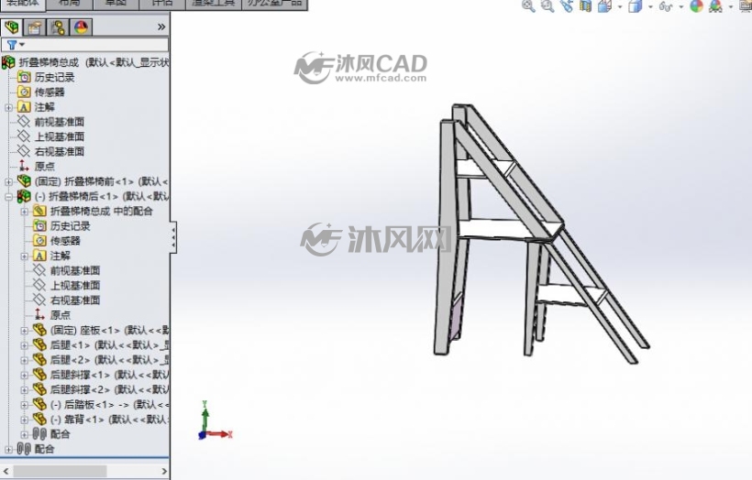The height and width of the screenshot is (480, 752).
Task: Expand the nested 注解 under 折叠梯椅后
Action: point(25,256)
